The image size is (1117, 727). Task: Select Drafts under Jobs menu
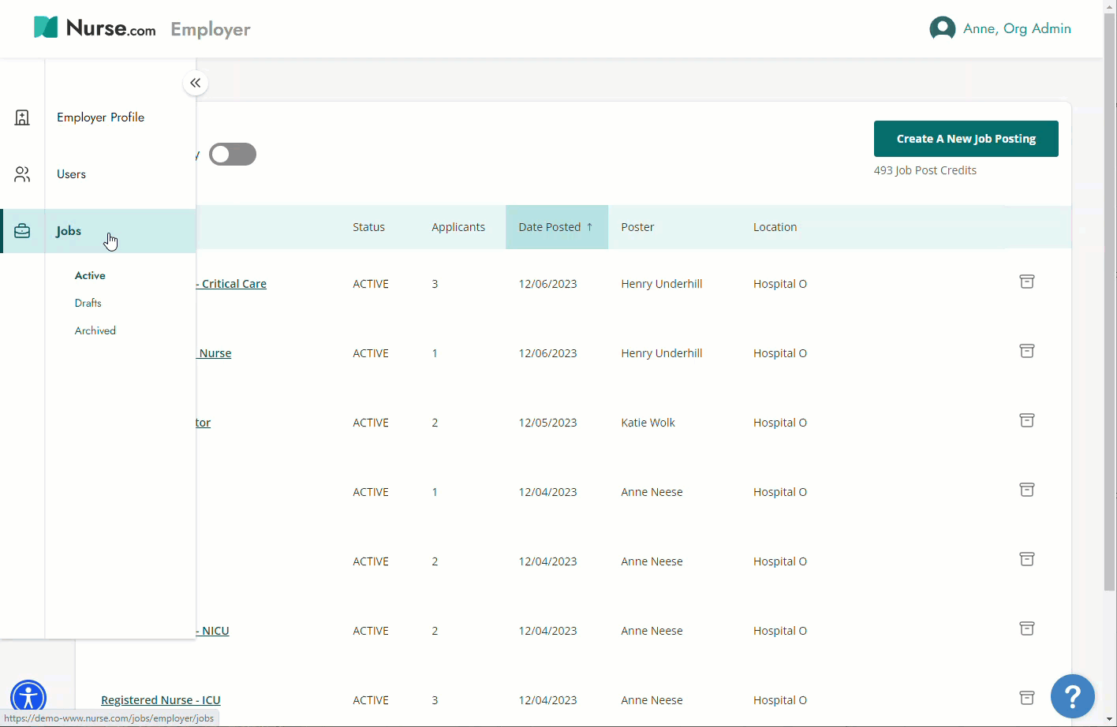pos(88,303)
